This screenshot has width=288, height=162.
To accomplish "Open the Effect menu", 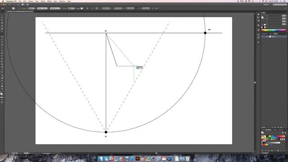I will tap(49, 1).
